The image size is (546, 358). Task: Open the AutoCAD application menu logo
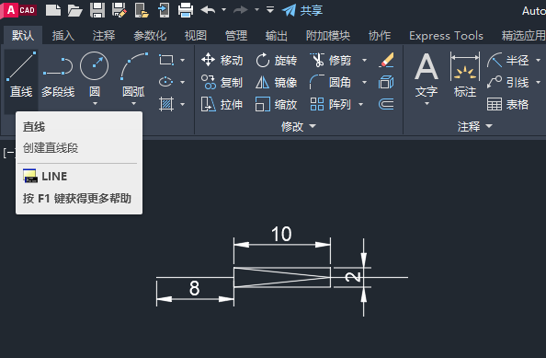click(18, 10)
